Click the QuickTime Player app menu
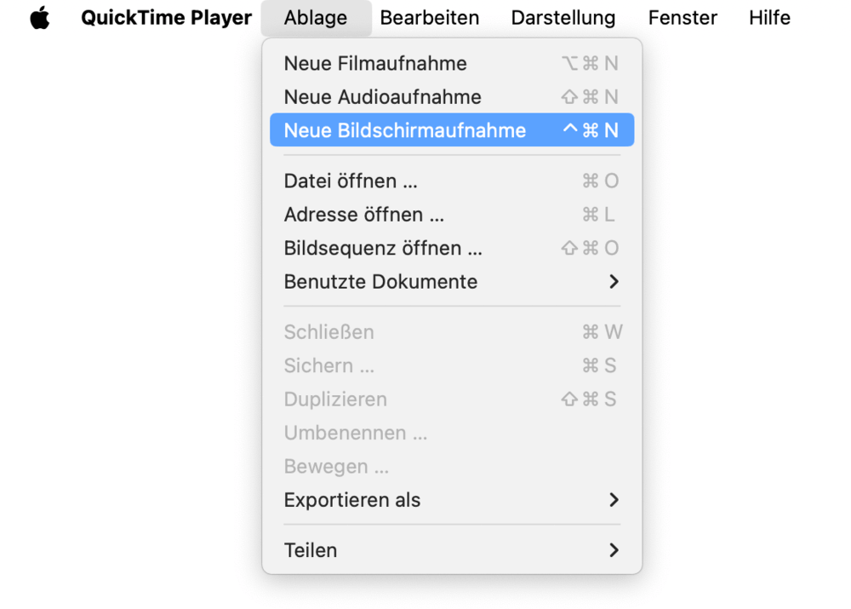This screenshot has height=609, width=851. (x=166, y=18)
